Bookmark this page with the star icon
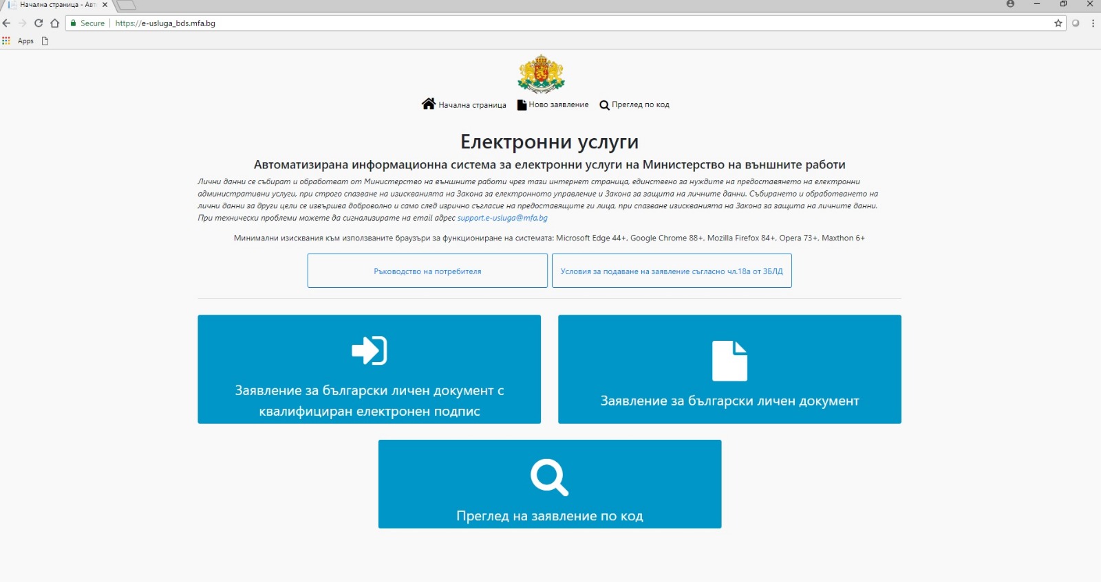The height and width of the screenshot is (582, 1101). click(1058, 23)
